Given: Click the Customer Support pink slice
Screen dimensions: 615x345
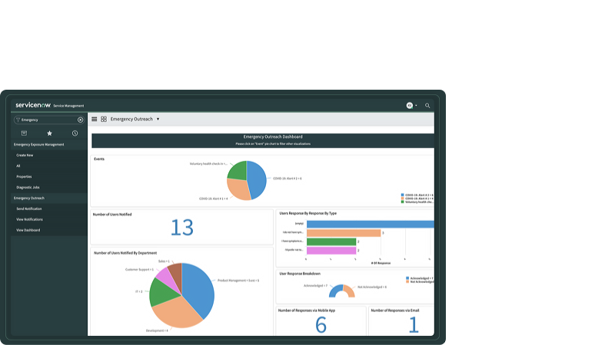Looking at the screenshot, I should pos(165,278).
